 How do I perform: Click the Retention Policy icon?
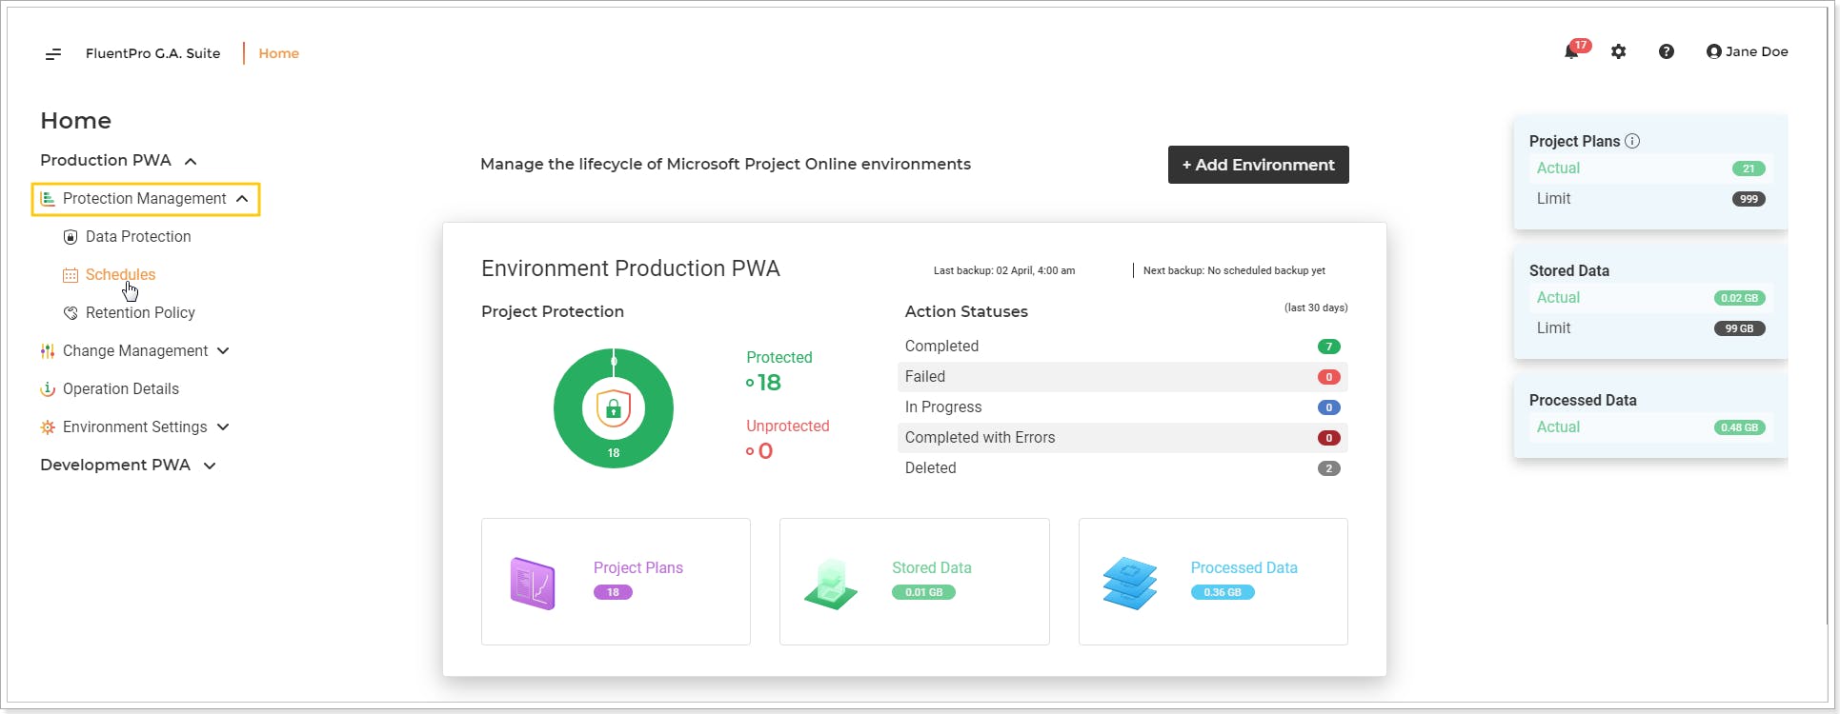[70, 313]
